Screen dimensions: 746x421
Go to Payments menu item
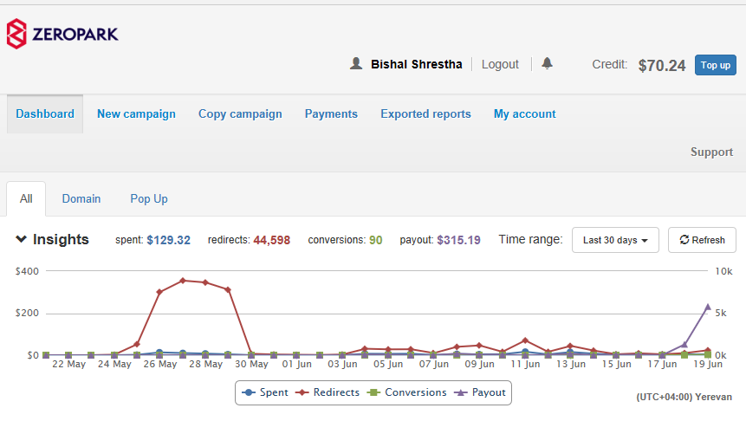coord(331,113)
